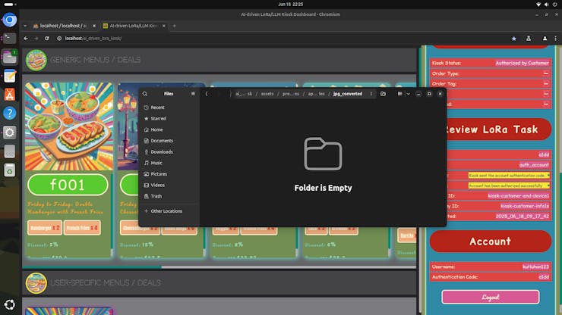
Task: Click the search icon in Files
Action: pos(145,94)
